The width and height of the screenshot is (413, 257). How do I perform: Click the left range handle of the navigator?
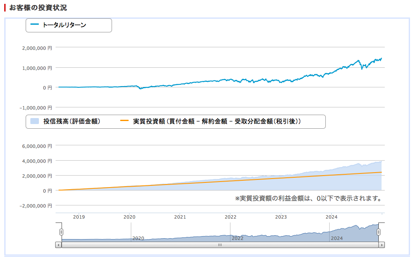click(62, 232)
